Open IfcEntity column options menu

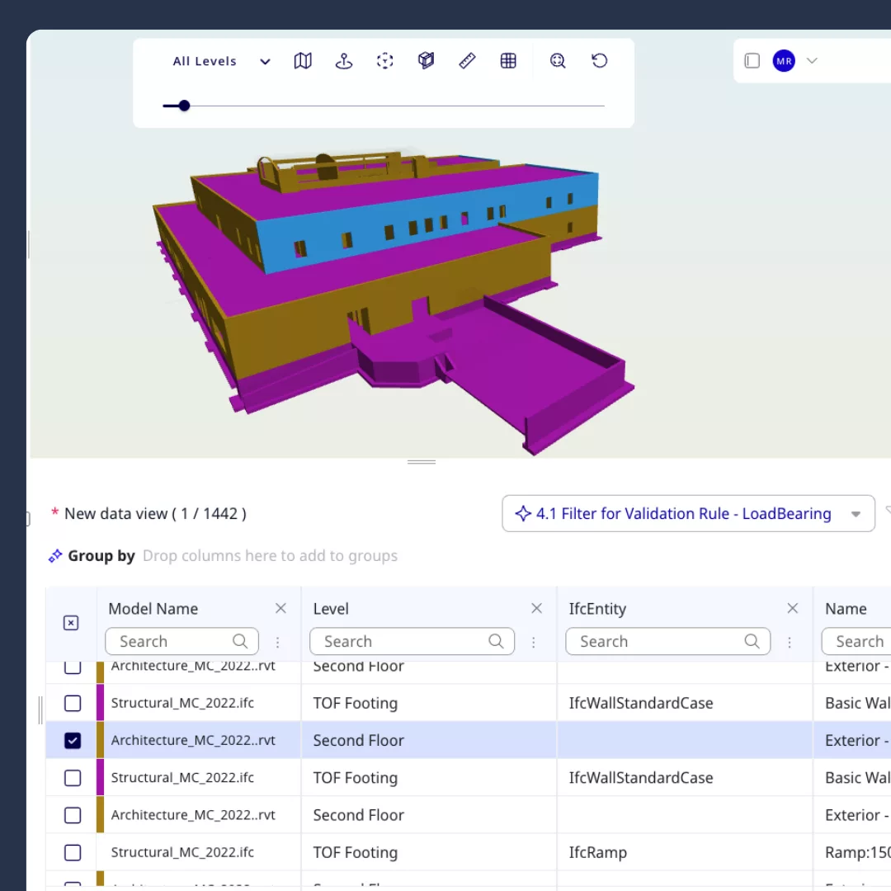tap(790, 642)
